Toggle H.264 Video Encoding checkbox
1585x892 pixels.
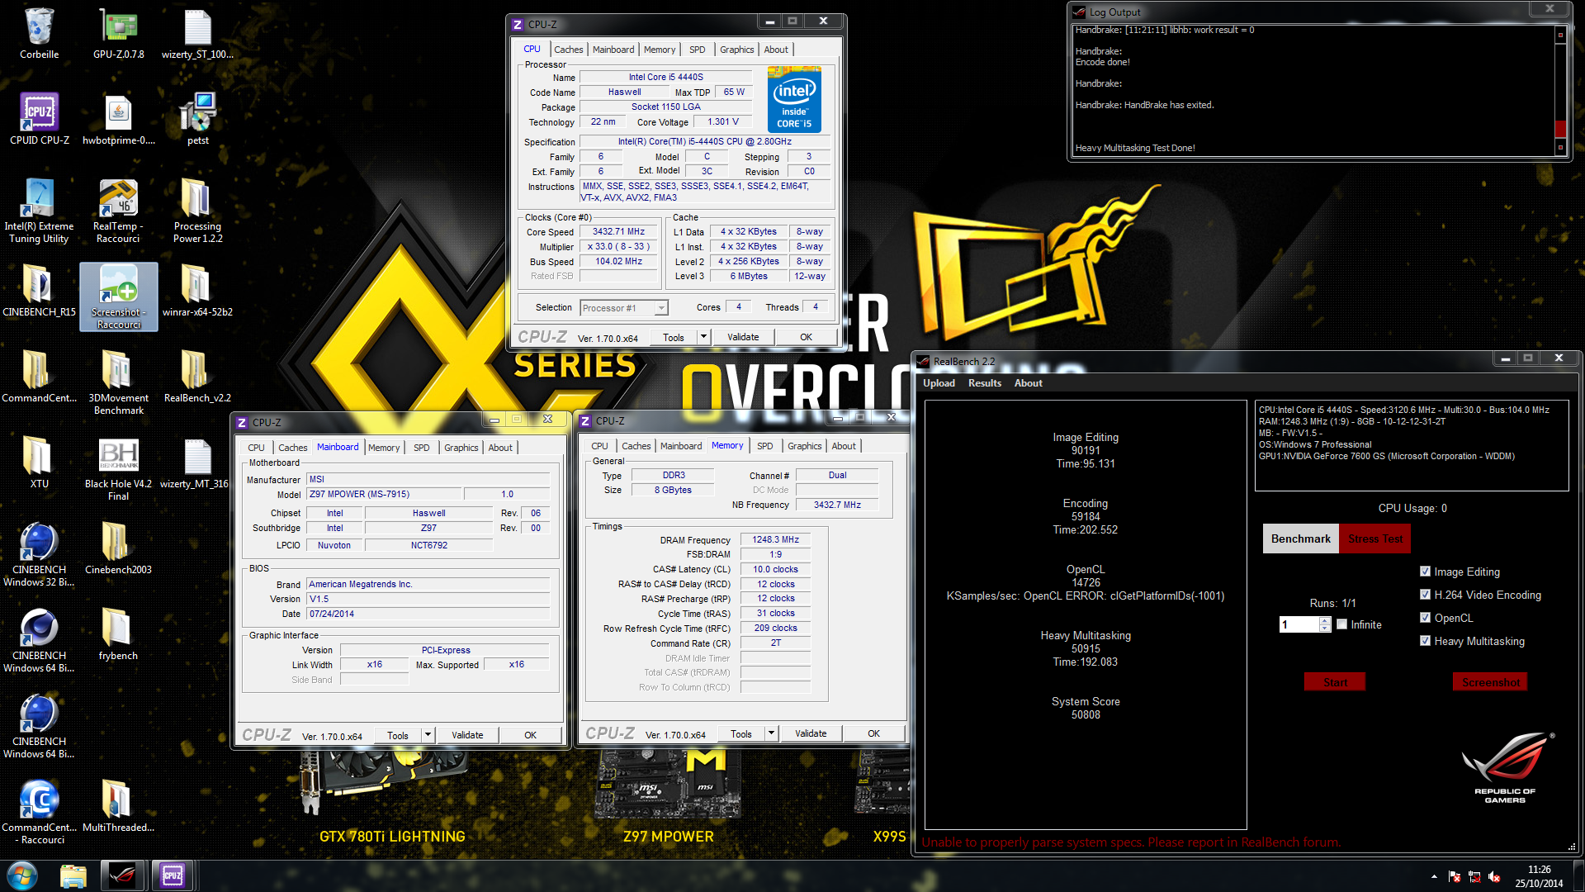coord(1425,595)
